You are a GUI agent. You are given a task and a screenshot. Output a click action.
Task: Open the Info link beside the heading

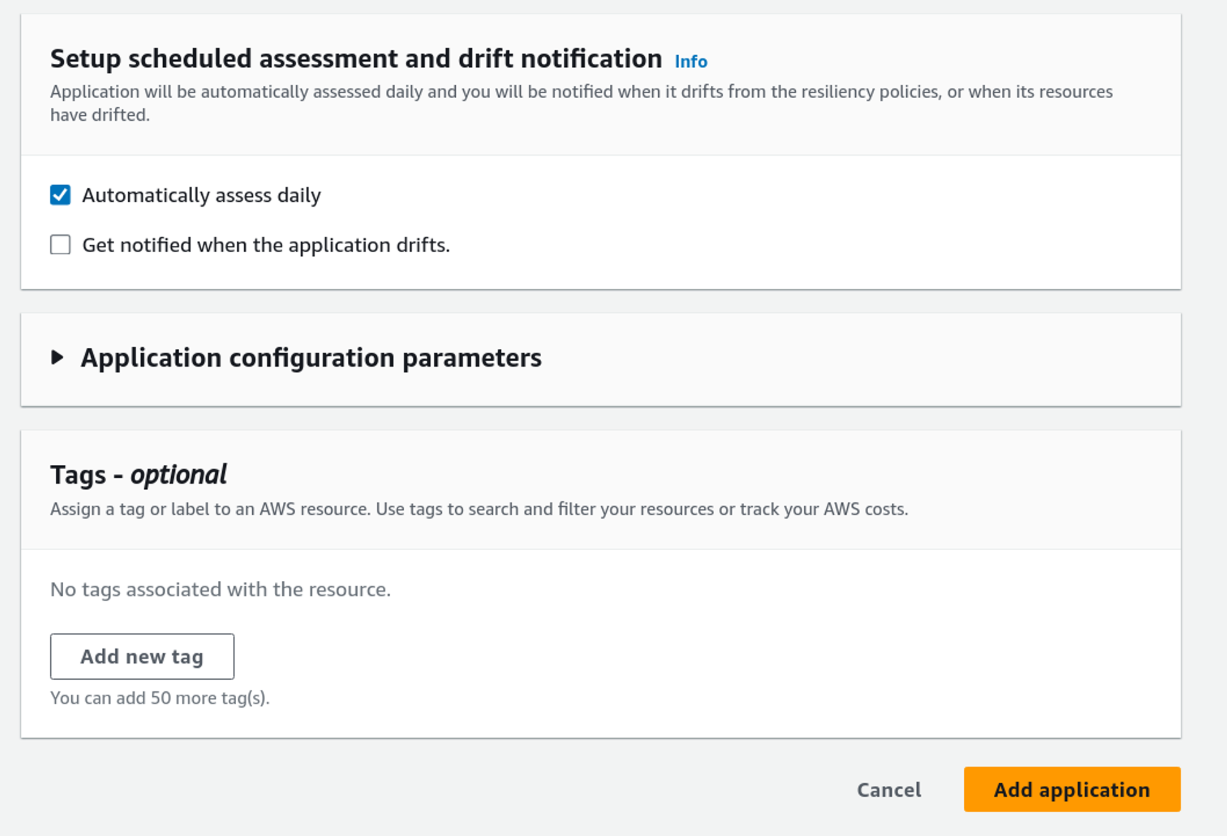[x=691, y=61]
